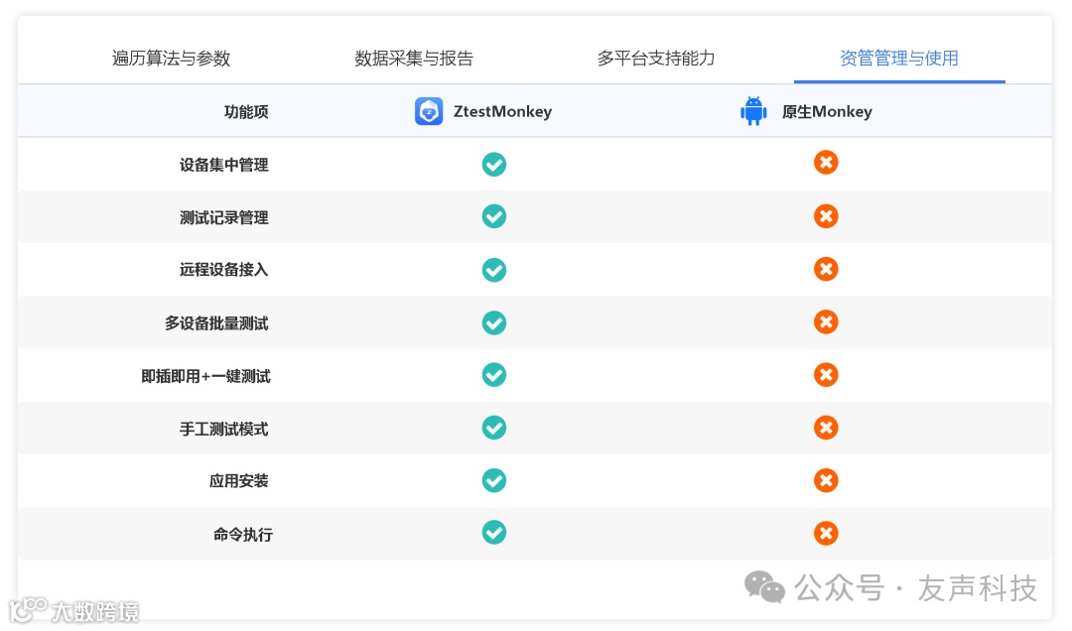Click the green check in 命令执行 row
Screen dimensions: 1072x631
493,533
